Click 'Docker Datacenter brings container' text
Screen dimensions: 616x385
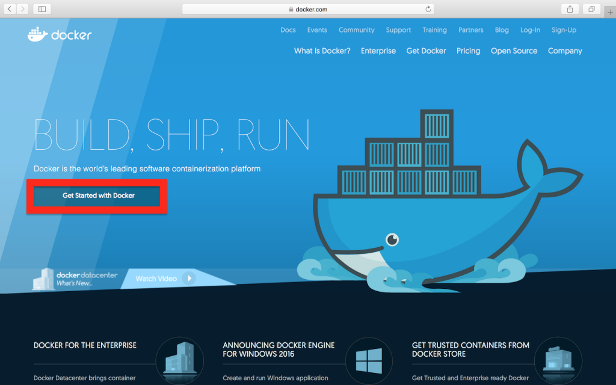(x=84, y=378)
